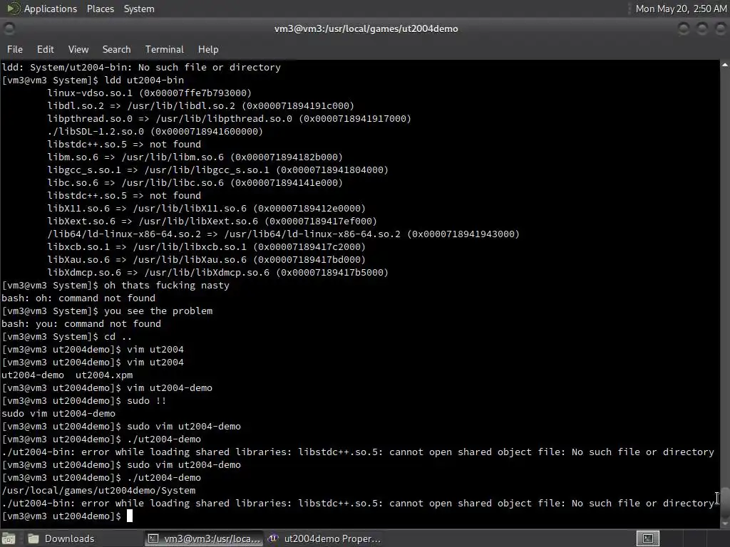Click the show desktop icon in the bottom panel
Viewport: 730px width, 547px height.
tap(9, 538)
